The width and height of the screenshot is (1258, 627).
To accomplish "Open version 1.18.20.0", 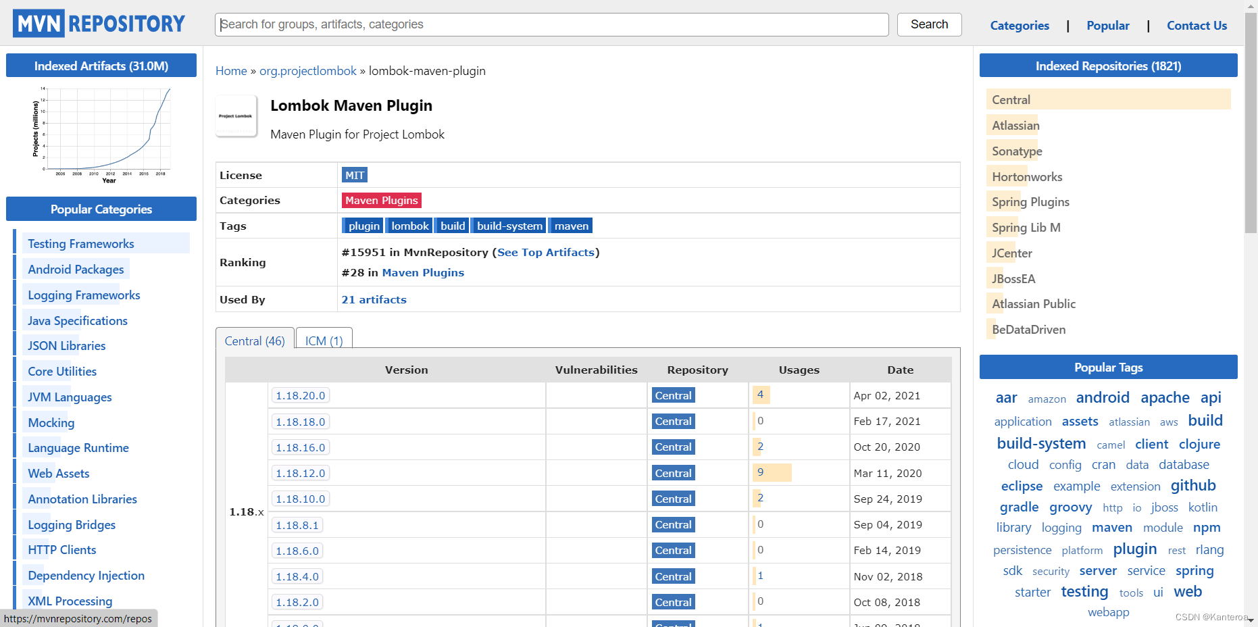I will [301, 395].
